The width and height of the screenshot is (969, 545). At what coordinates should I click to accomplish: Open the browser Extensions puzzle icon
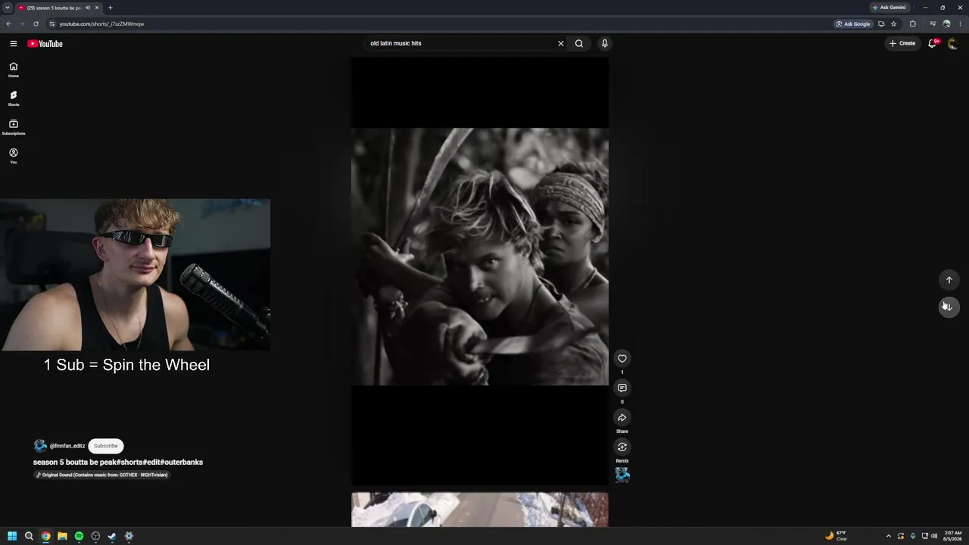click(912, 23)
